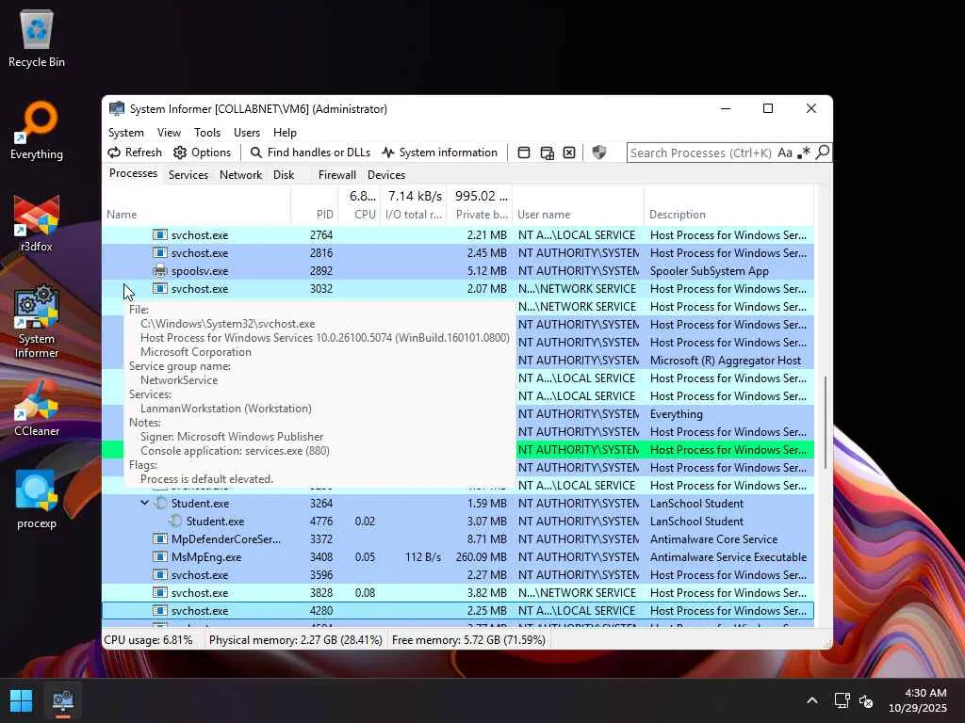The height and width of the screenshot is (723, 965).
Task: Click System Informer taskbar icon
Action: (63, 700)
